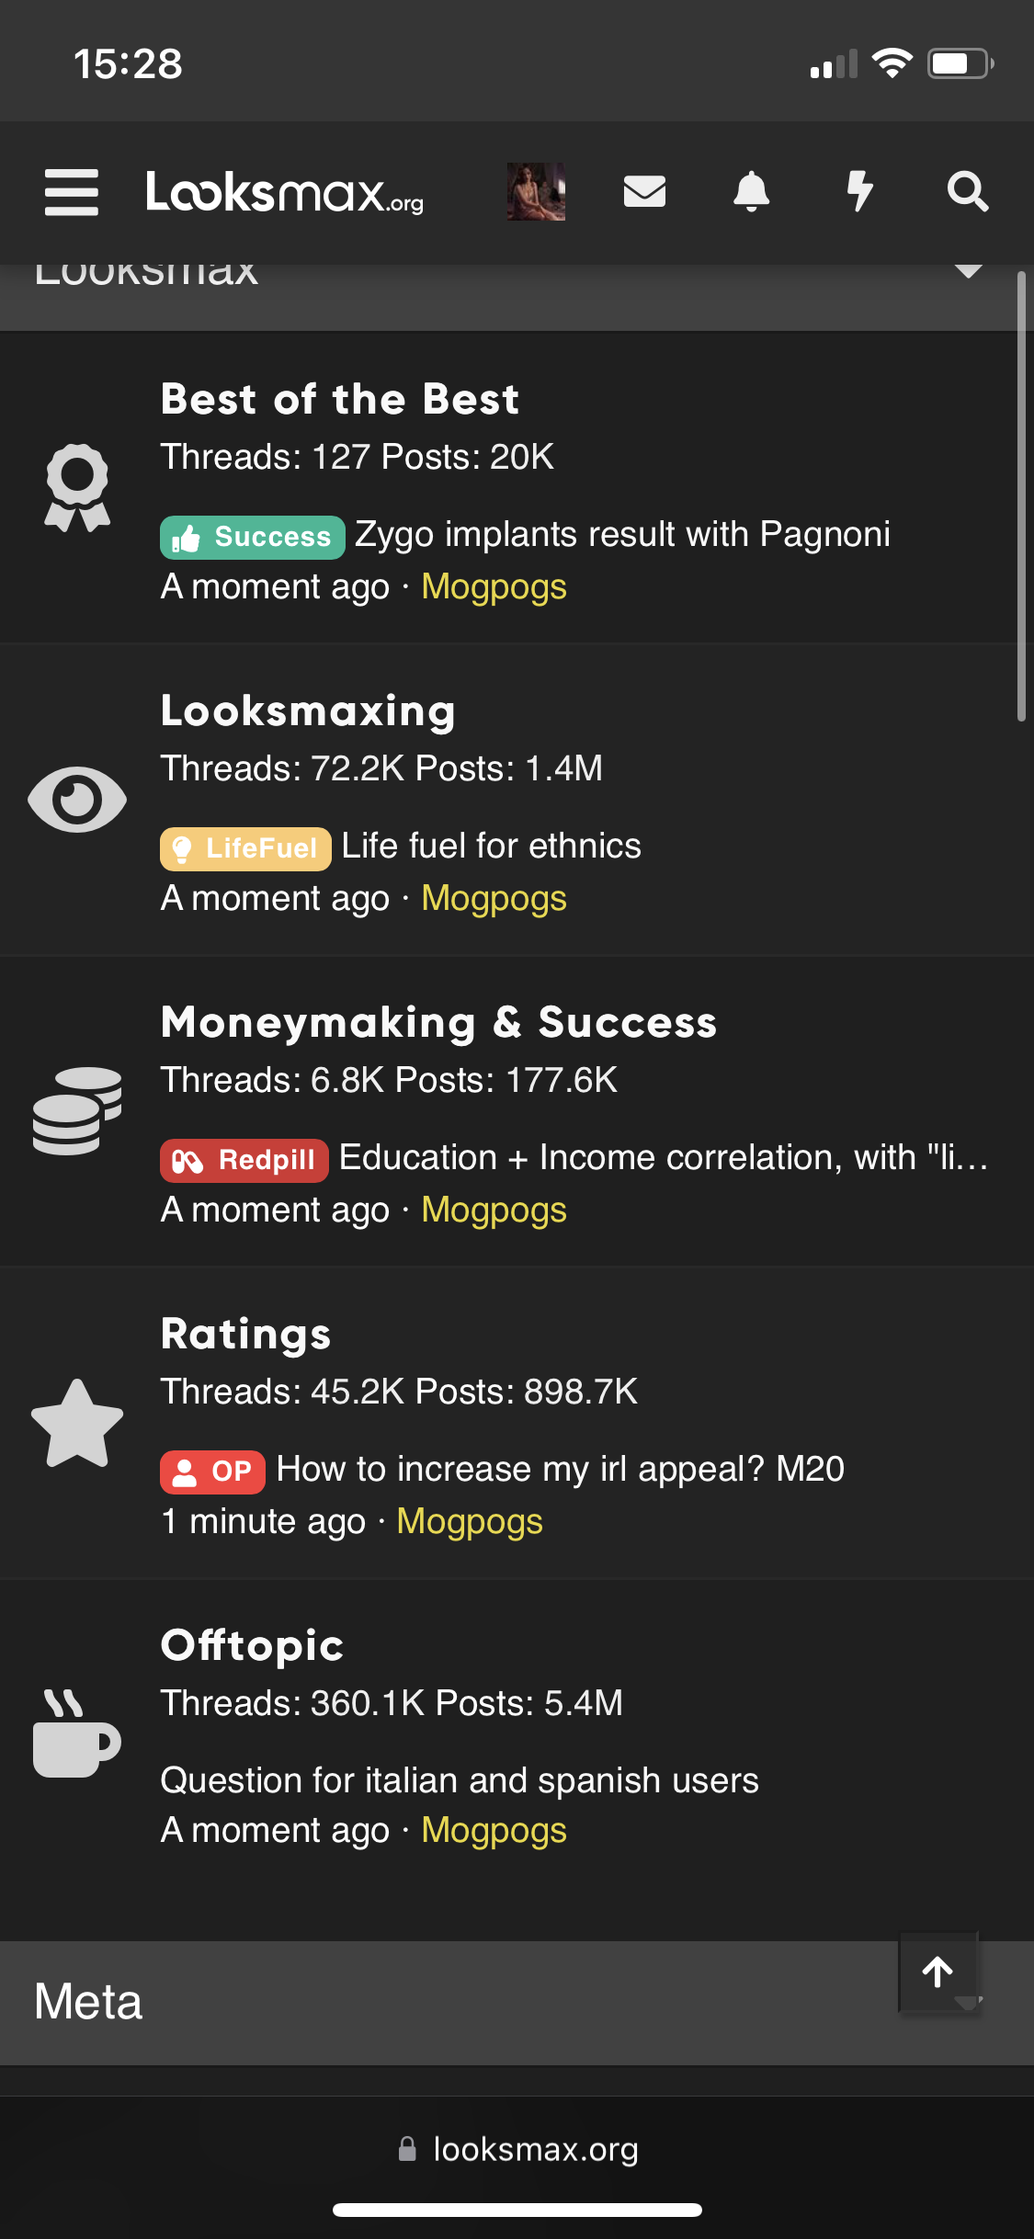Open Mogpogs profile under Ratings
Screen dimensions: 1034x2239
470,1521
